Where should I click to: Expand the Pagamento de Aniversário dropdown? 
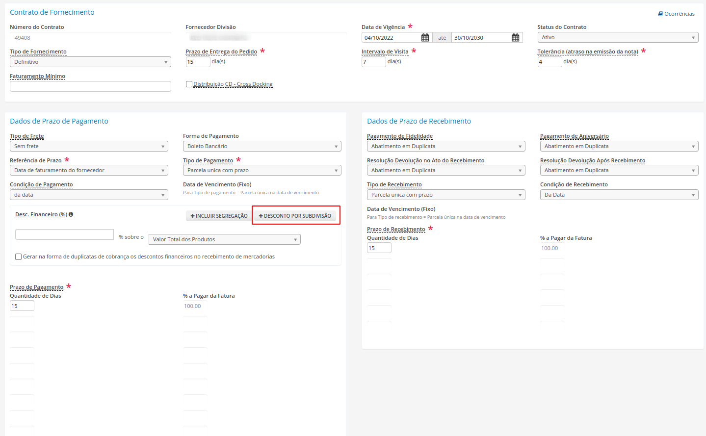tap(619, 146)
